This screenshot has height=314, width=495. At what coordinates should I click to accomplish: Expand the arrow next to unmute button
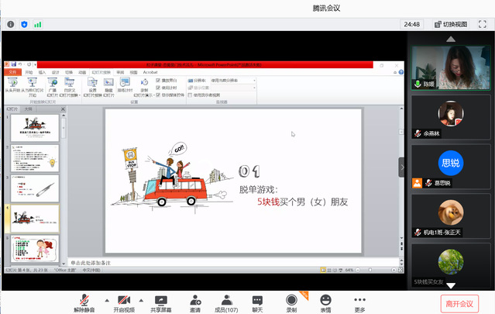(105, 299)
